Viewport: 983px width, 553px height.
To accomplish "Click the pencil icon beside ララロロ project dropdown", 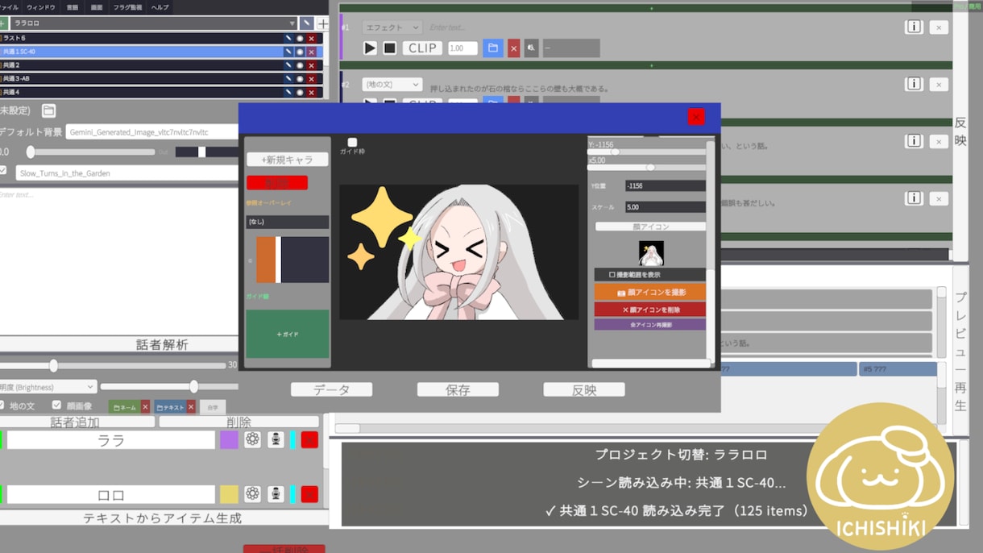I will (x=307, y=23).
